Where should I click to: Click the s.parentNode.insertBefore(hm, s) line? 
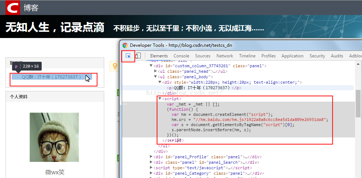[x=211, y=129]
